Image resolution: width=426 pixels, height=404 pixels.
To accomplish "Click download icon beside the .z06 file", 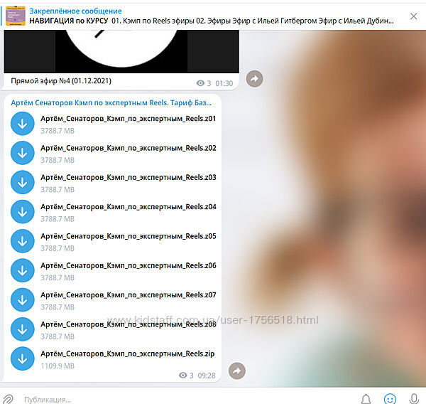I will (23, 270).
